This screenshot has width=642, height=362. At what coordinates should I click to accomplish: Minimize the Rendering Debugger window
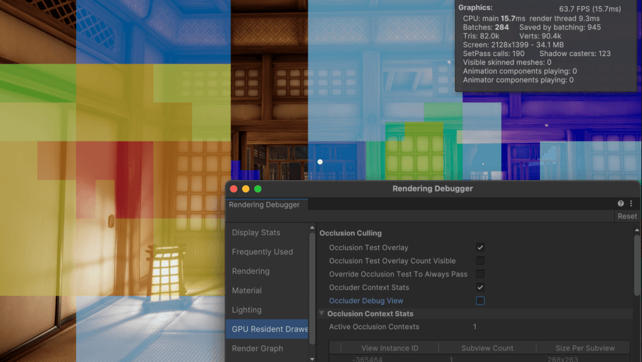tap(245, 189)
